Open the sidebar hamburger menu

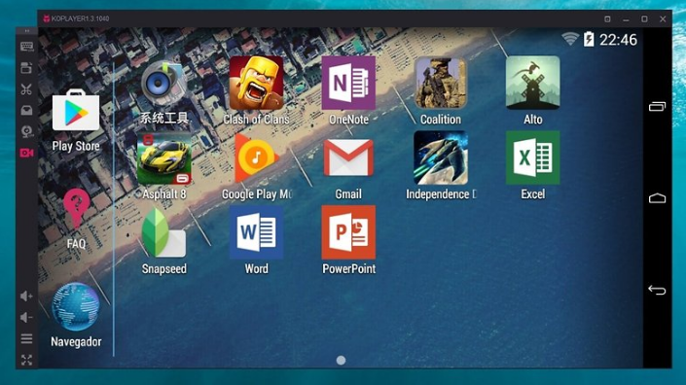click(26, 338)
